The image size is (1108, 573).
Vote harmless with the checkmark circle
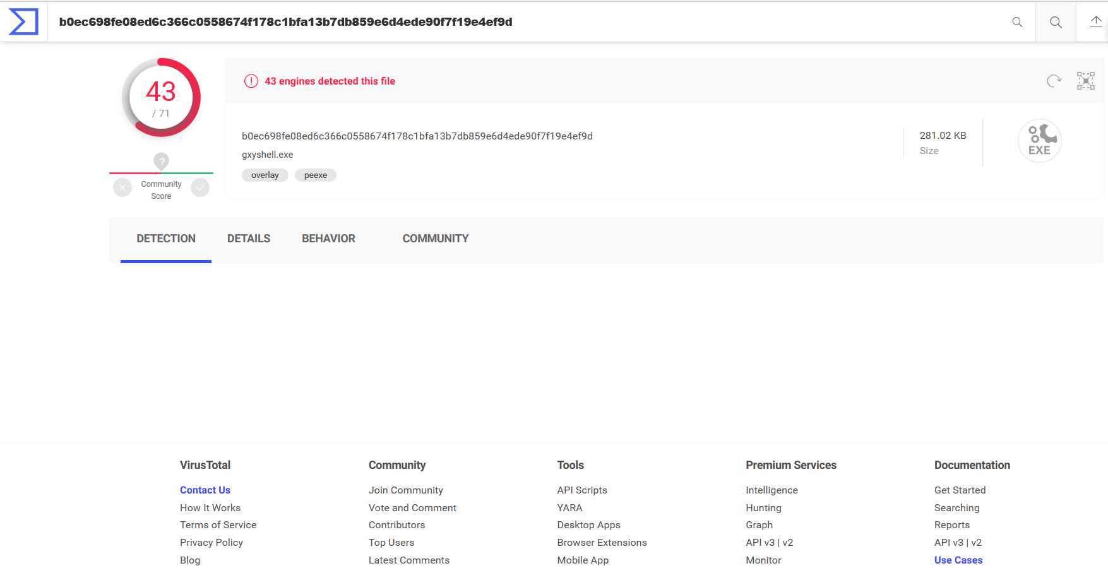click(x=200, y=187)
